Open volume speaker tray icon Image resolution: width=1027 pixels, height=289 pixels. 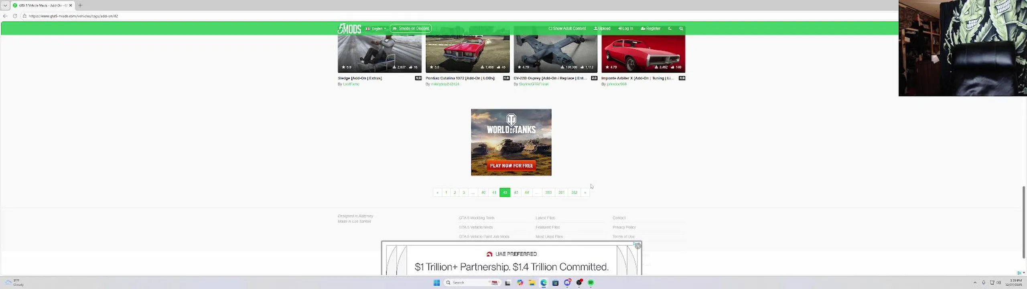[999, 283]
